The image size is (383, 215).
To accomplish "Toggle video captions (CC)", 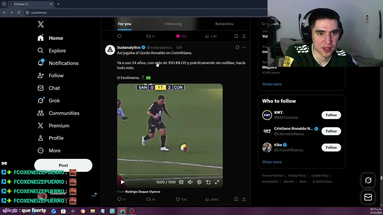I will pos(181,182).
